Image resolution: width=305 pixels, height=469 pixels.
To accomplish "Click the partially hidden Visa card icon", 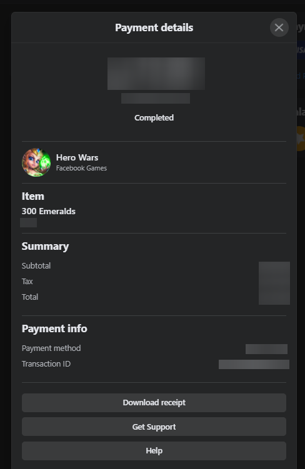I will [x=301, y=50].
